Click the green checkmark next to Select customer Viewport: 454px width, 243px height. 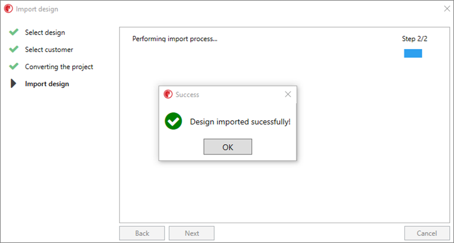(x=14, y=49)
